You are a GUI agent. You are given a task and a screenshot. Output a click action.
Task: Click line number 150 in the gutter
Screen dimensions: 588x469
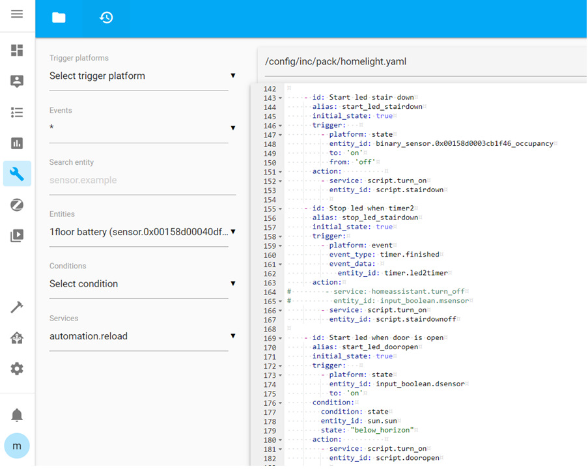[270, 163]
